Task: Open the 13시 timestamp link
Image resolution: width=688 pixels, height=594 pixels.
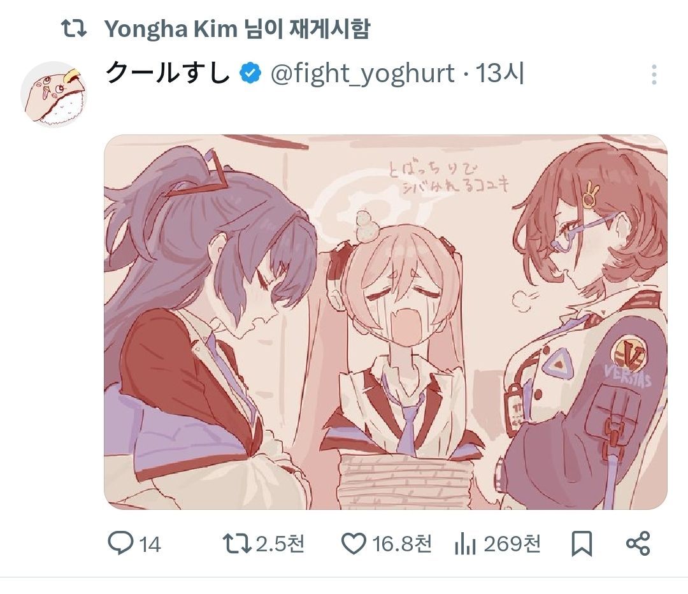Action: pyautogui.click(x=500, y=73)
